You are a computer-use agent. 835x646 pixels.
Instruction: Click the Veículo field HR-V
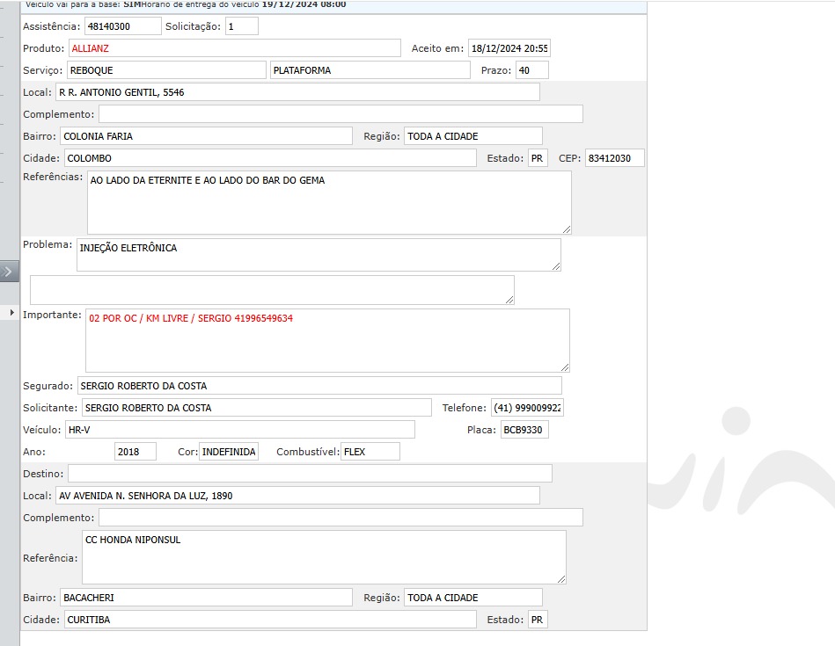pos(240,430)
